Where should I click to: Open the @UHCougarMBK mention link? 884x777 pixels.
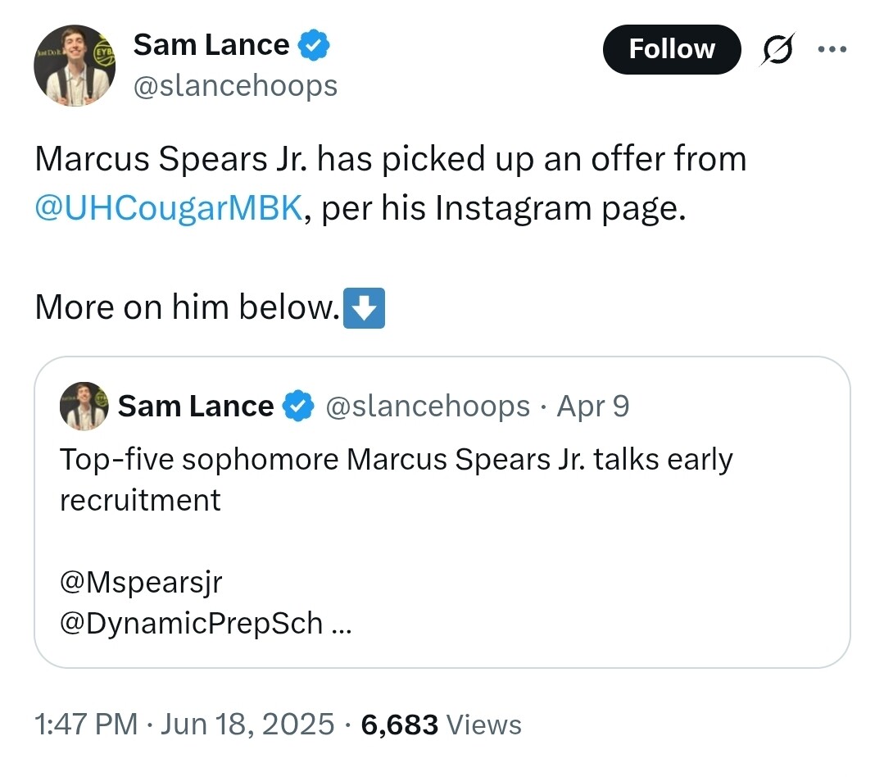[169, 209]
